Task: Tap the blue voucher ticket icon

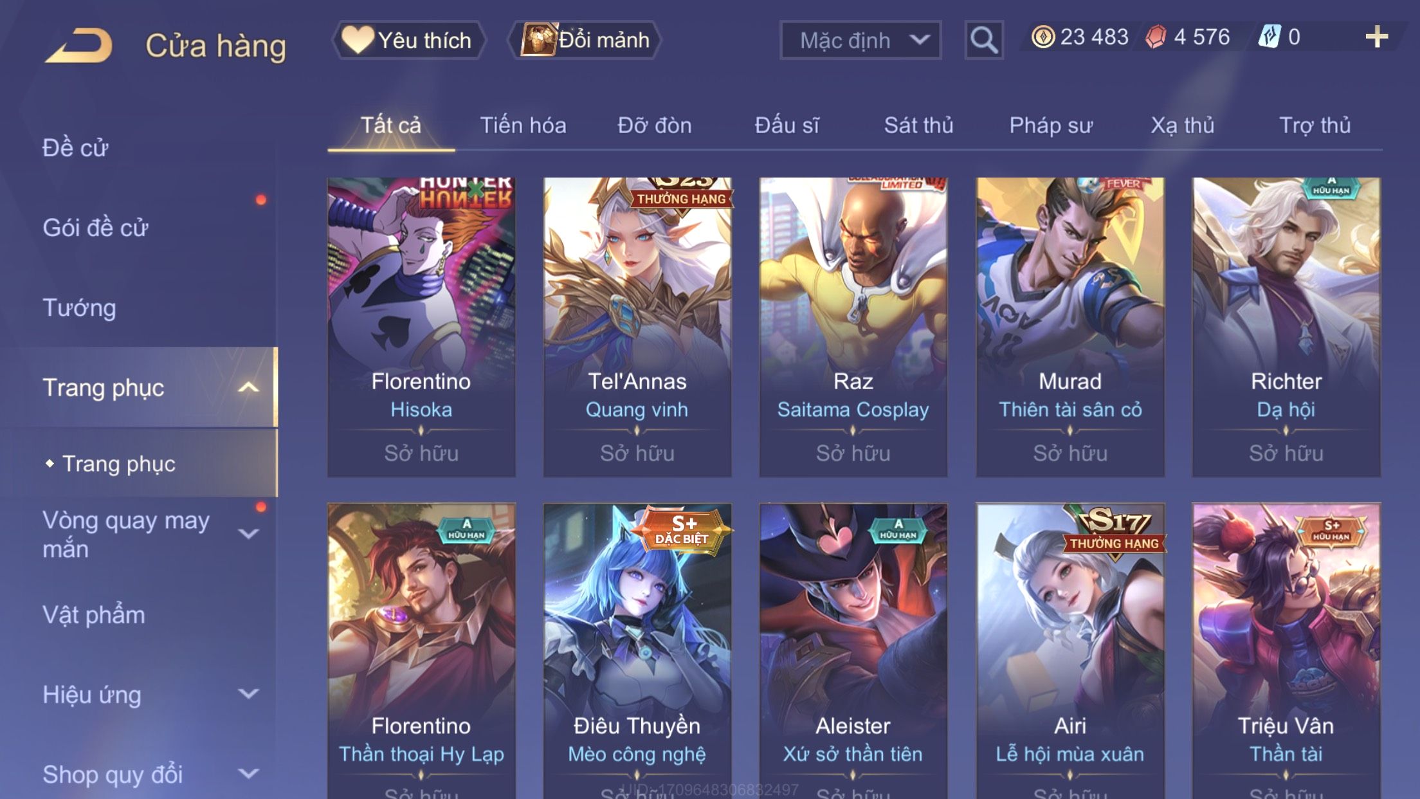Action: click(x=1270, y=37)
